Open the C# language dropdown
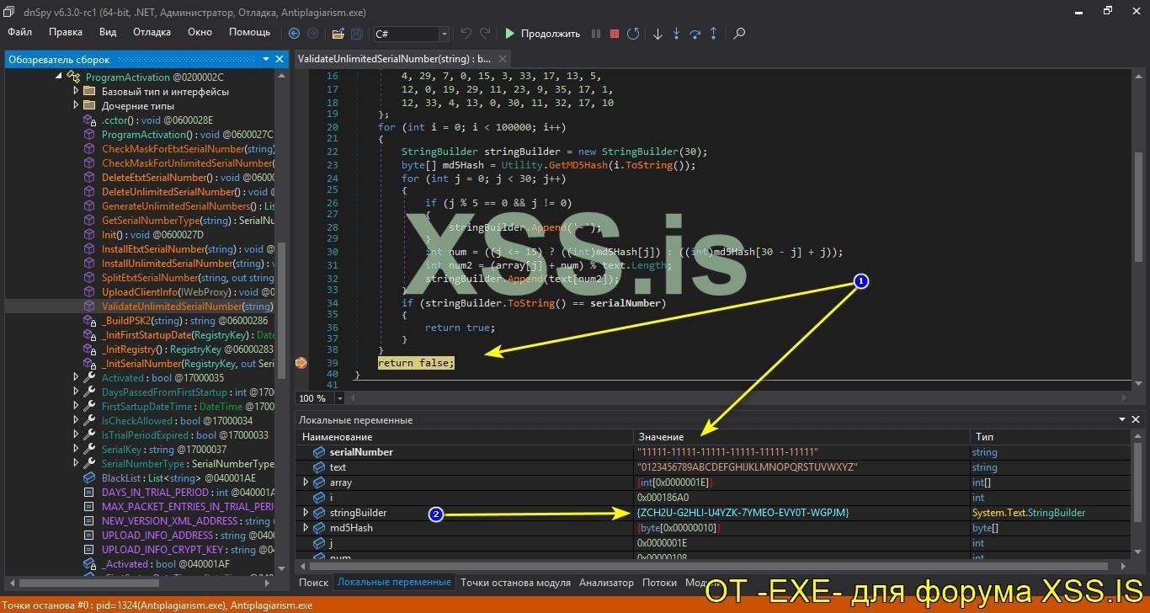This screenshot has width=1150, height=613. point(444,34)
